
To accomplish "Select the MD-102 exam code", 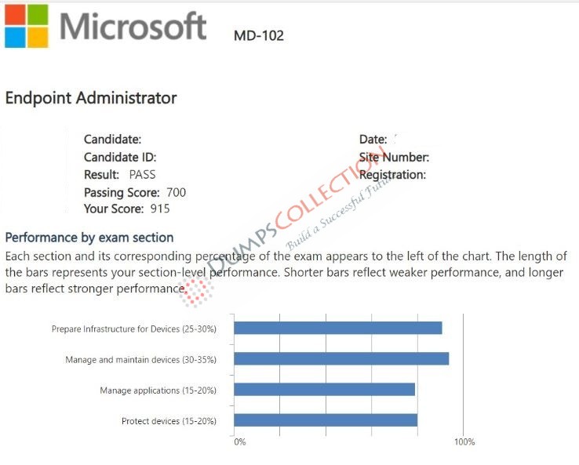I will (259, 36).
